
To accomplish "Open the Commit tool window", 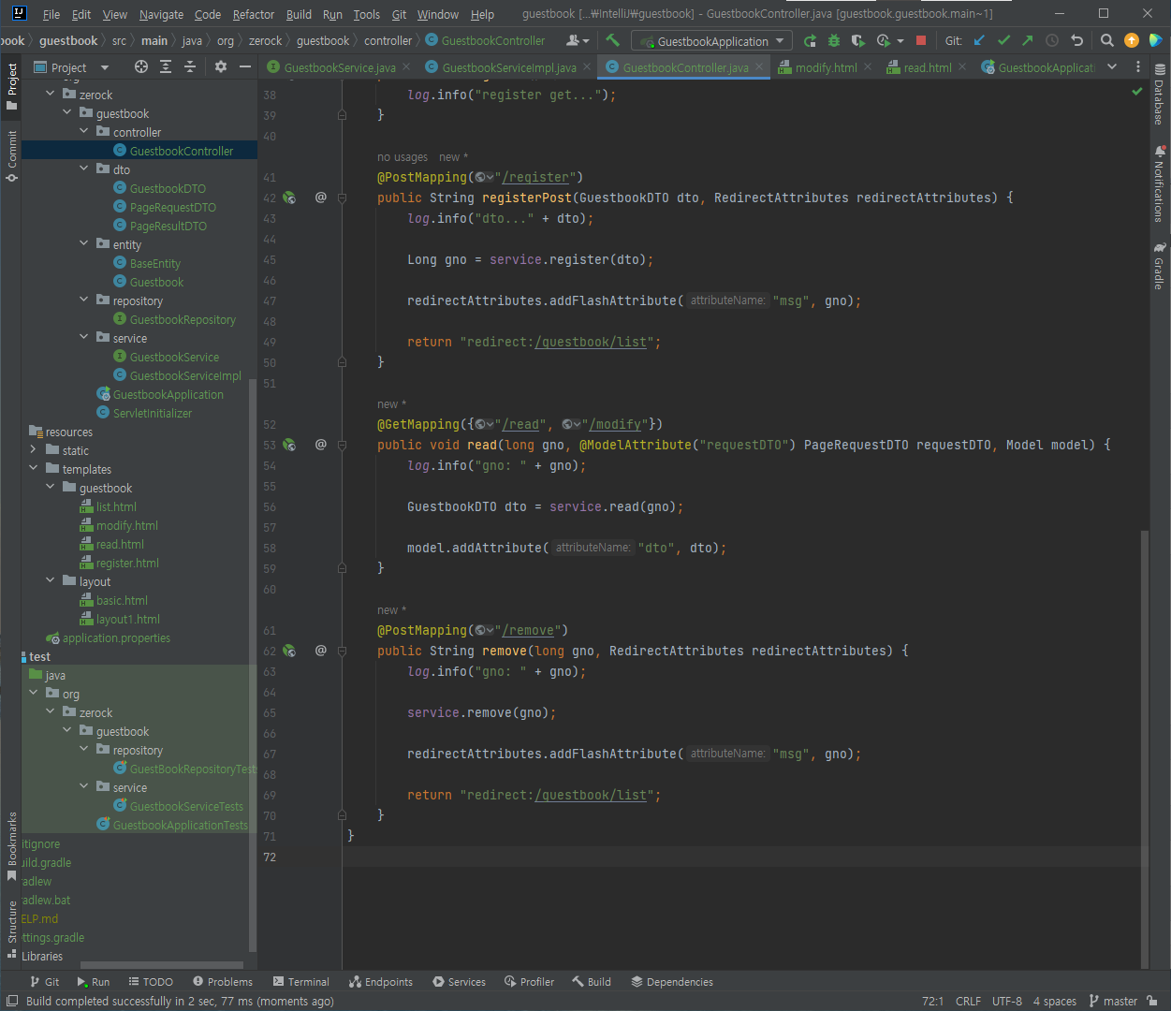I will pos(12,155).
